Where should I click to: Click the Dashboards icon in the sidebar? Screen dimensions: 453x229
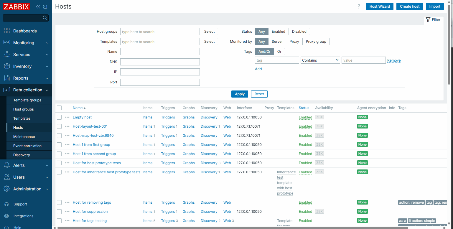point(7,31)
